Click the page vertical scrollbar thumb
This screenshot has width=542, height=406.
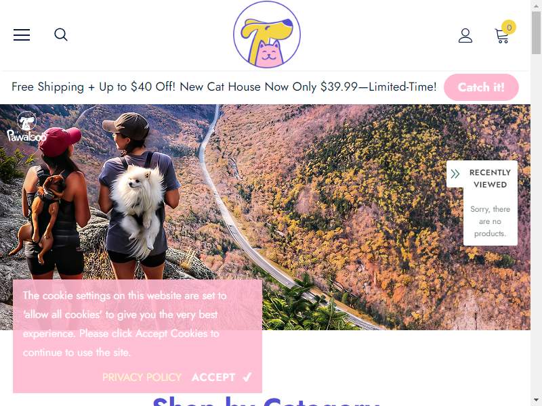pos(536,32)
